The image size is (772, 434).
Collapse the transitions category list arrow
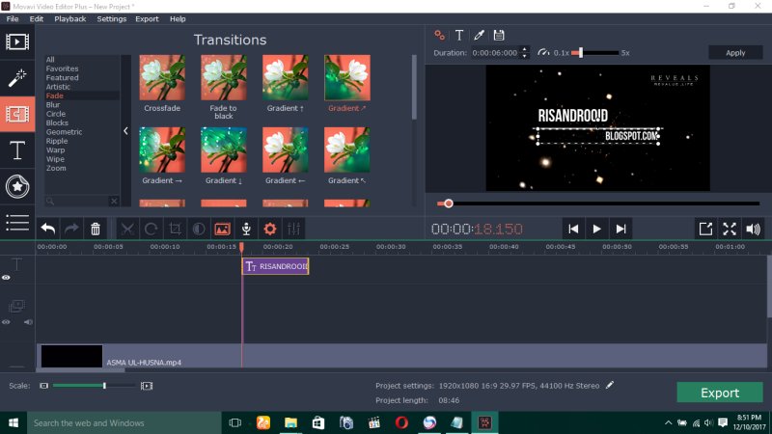125,130
